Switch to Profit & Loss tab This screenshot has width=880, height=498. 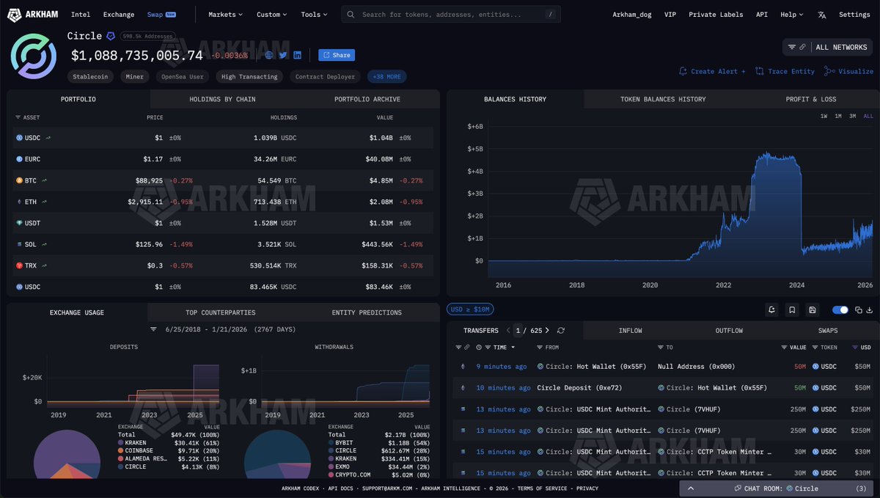(x=810, y=99)
